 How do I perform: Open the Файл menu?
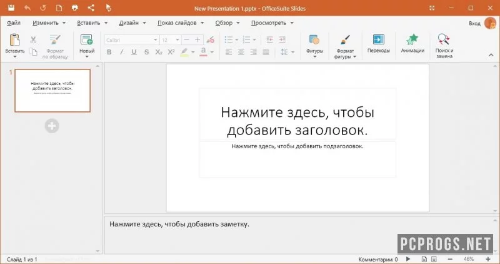click(14, 23)
